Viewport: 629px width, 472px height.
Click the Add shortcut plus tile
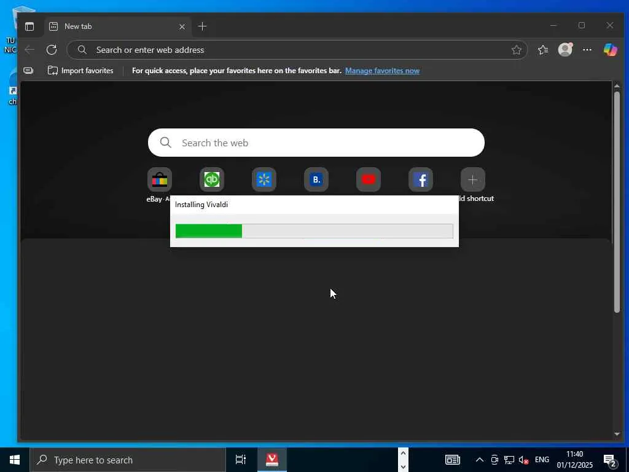pos(473,180)
